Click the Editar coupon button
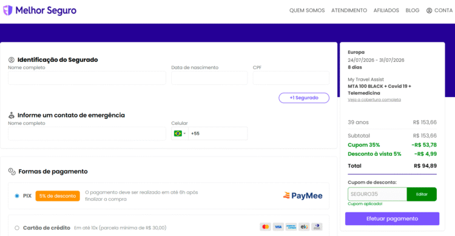The width and height of the screenshot is (455, 236). coord(422,194)
